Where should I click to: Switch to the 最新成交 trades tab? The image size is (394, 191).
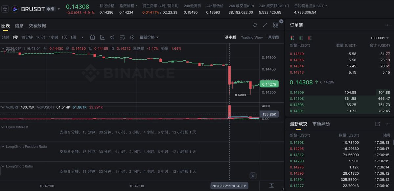click(x=298, y=124)
